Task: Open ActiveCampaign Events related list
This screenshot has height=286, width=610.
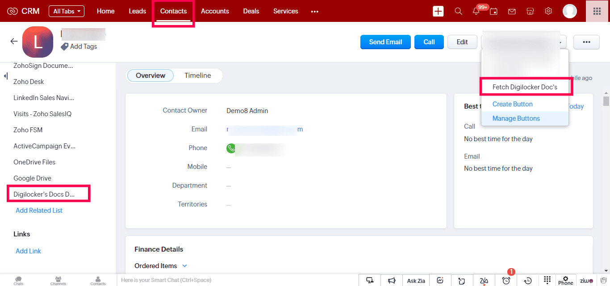Action: pyautogui.click(x=45, y=146)
